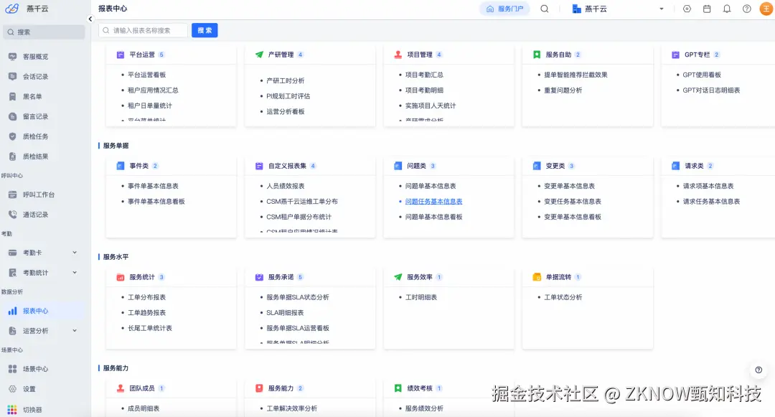Click the calendar icon in top bar
Viewport: 775px width, 417px height.
coord(707,9)
